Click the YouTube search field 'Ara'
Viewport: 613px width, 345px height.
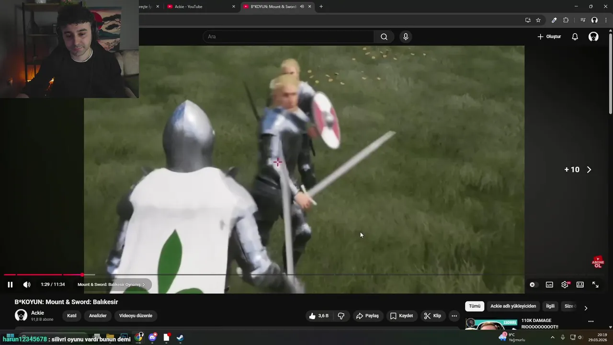[289, 36]
